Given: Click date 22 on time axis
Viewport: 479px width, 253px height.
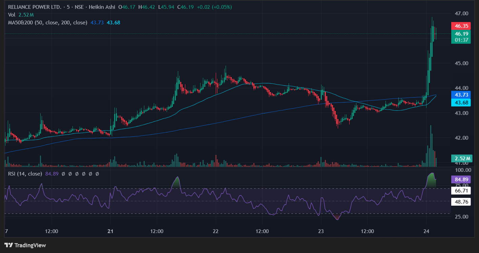Looking at the screenshot, I should 216,232.
